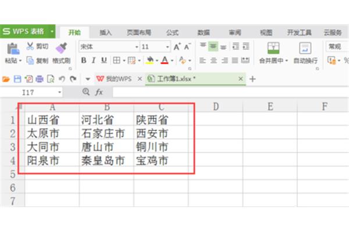Image resolution: width=349 pixels, height=232 pixels.
Task: Click the Wrap Text button
Action: 305,52
